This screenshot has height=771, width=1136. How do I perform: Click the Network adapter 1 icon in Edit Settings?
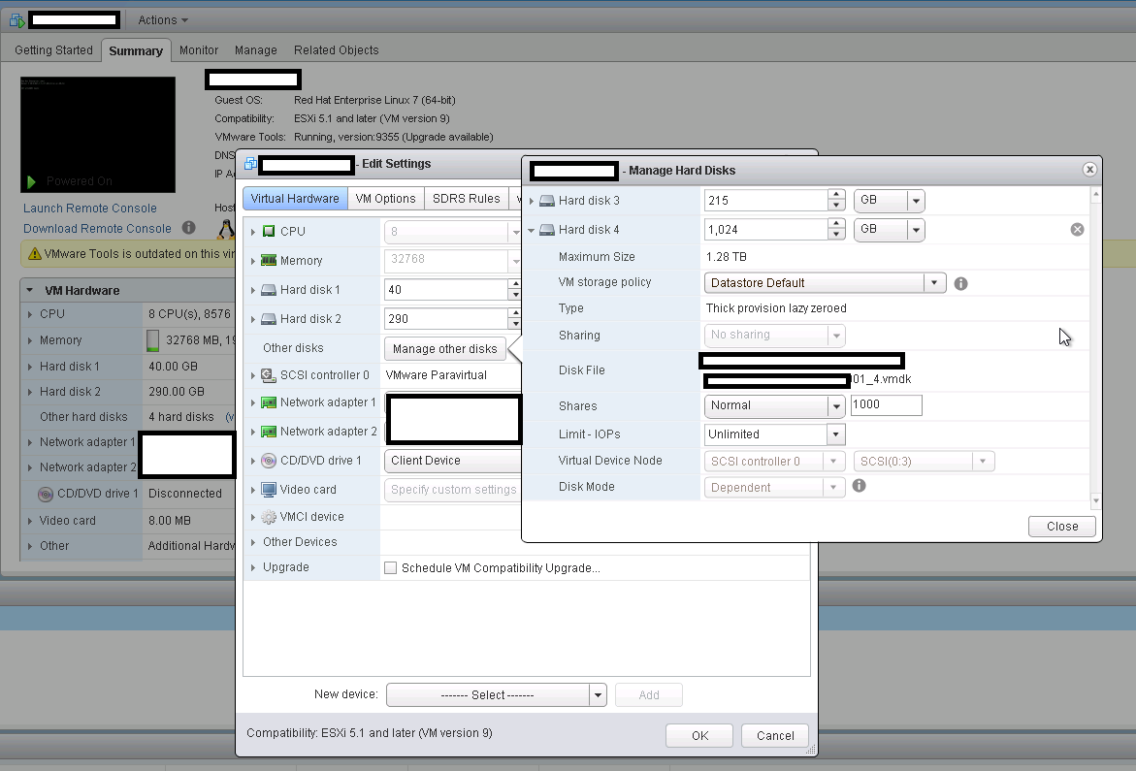click(269, 402)
